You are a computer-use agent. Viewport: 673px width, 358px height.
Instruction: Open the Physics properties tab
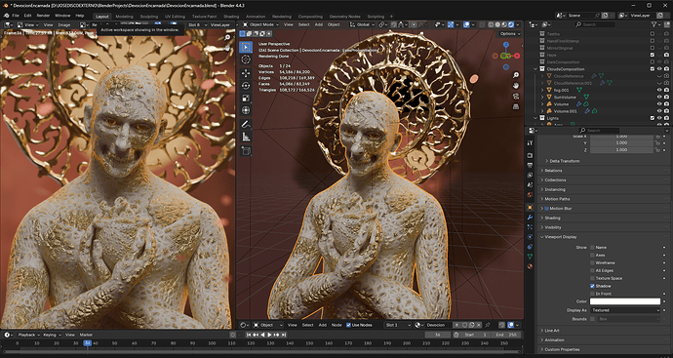click(x=530, y=237)
